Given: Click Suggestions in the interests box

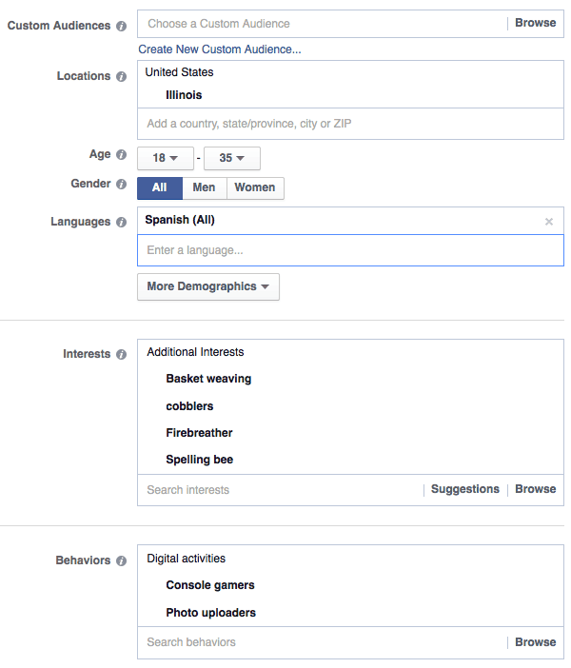Looking at the screenshot, I should [x=465, y=489].
